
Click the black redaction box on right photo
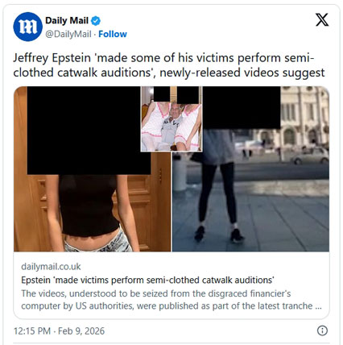coord(242,107)
